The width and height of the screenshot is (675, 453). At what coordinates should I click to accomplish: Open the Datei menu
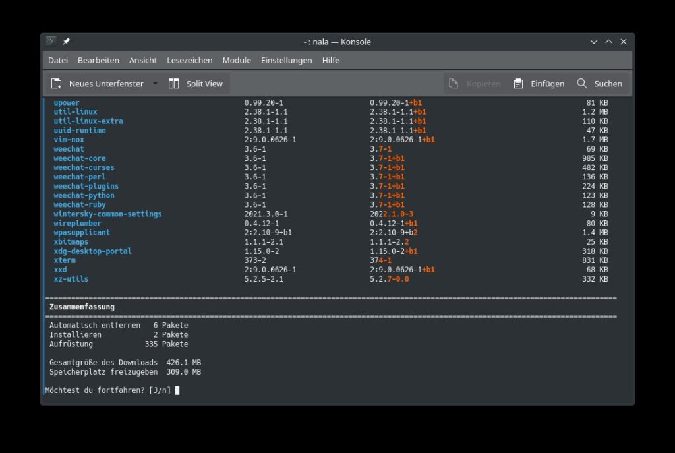point(58,60)
